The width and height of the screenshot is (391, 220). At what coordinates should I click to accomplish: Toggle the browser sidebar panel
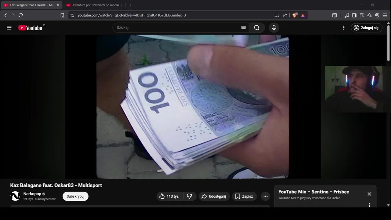click(354, 15)
